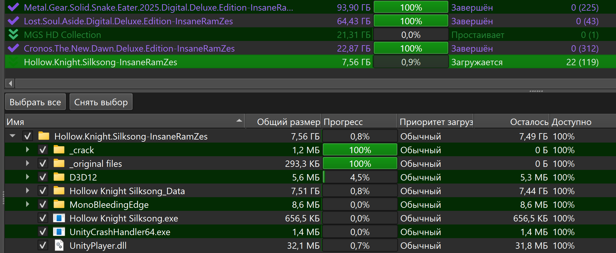Uncheck the _crack folder checkbox
Image resolution: width=616 pixels, height=253 pixels.
[43, 150]
